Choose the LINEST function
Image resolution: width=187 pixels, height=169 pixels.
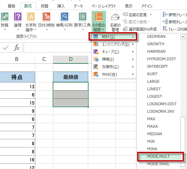pos(154,89)
